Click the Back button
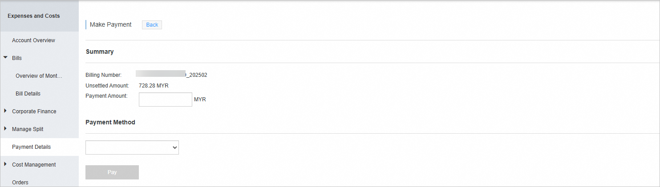Screen dimensions: 660x187 [152, 25]
